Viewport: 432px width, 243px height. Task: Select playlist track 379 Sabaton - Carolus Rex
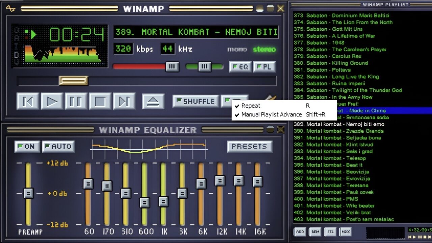point(327,56)
